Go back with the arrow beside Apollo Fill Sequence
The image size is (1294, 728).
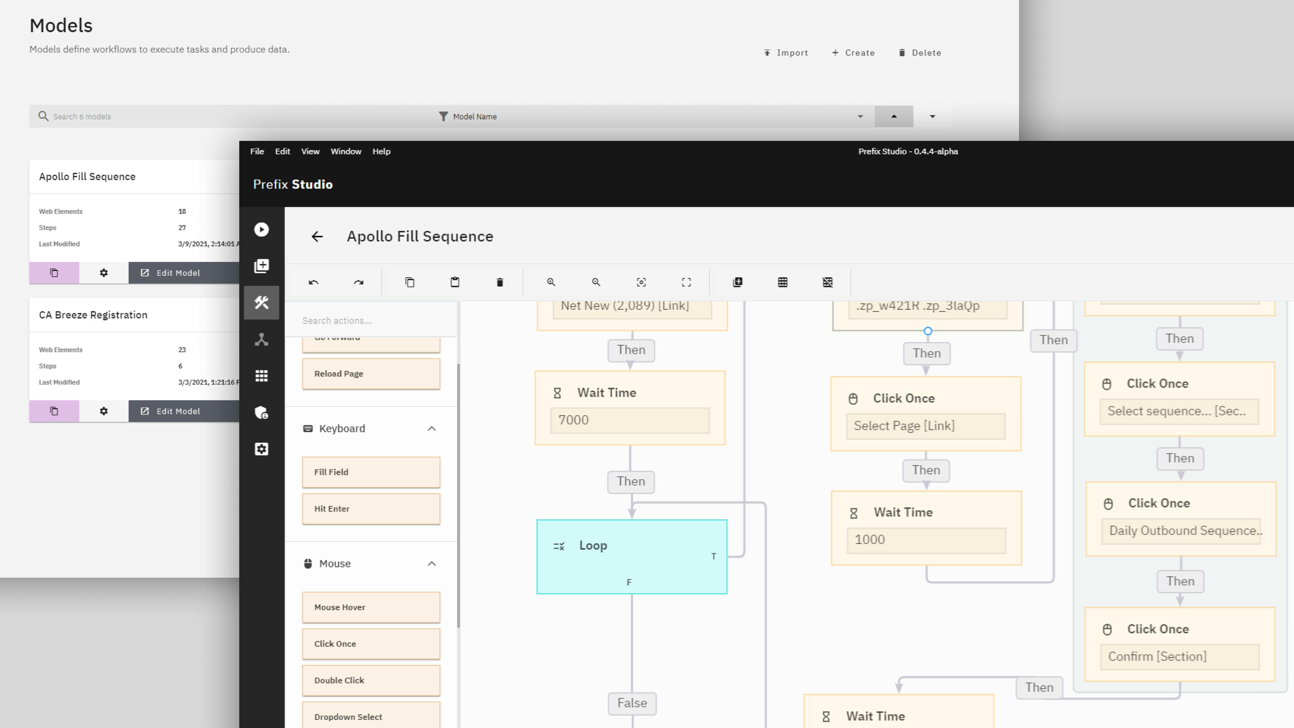(x=317, y=237)
